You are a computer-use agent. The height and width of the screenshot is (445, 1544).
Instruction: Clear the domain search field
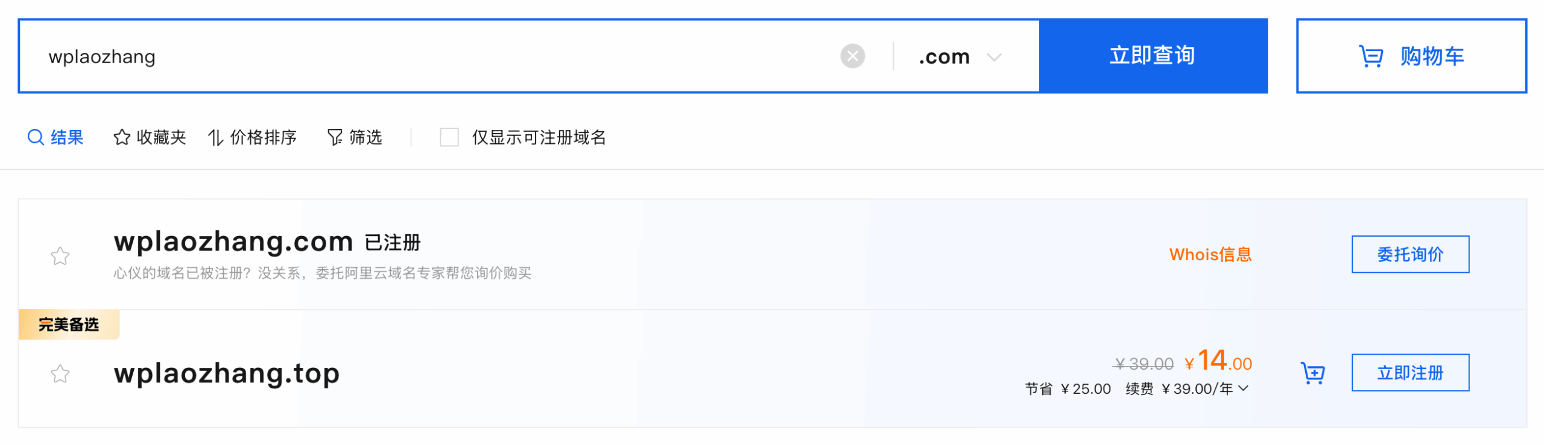[852, 56]
